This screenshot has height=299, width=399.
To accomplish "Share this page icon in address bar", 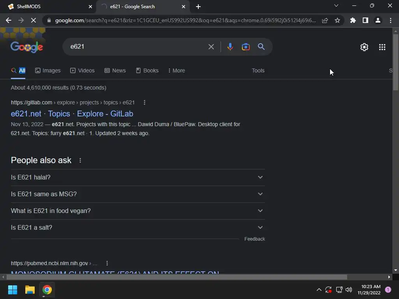I will click(x=325, y=20).
